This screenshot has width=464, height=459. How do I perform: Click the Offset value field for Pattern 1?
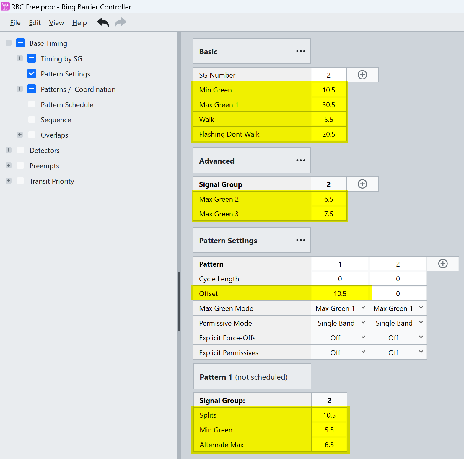[x=340, y=294]
